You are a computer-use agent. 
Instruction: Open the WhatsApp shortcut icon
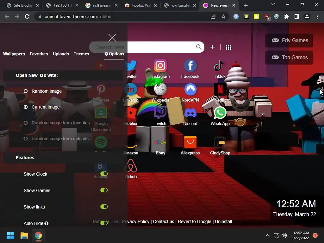click(220, 113)
